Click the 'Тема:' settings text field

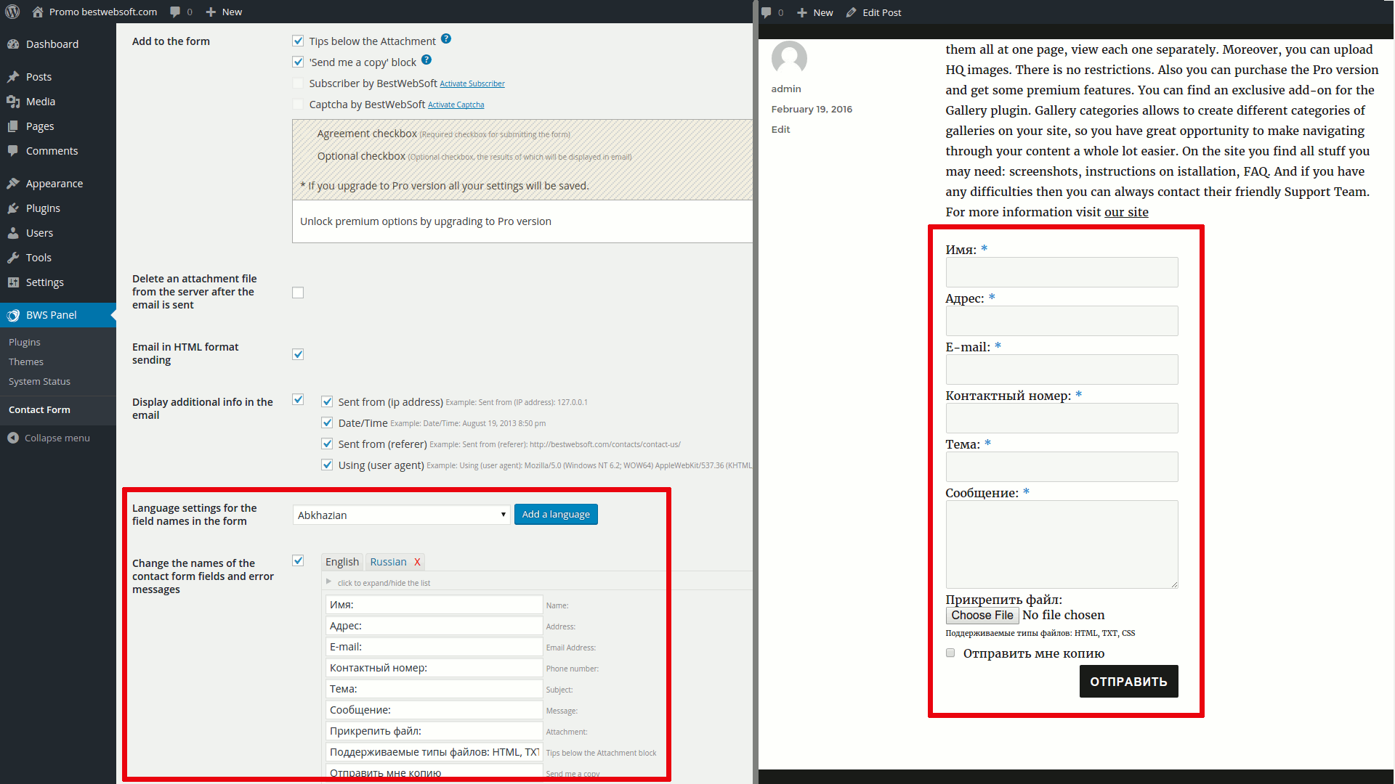click(434, 689)
